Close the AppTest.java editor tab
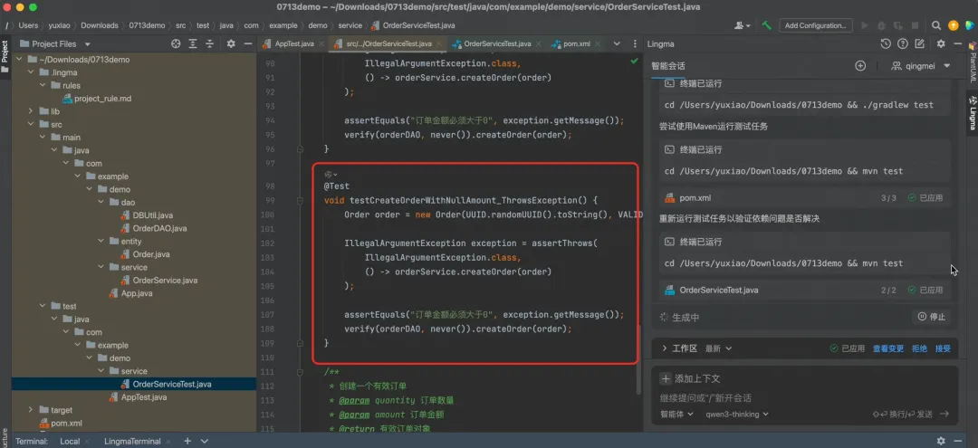This screenshot has height=448, width=978. tap(321, 44)
